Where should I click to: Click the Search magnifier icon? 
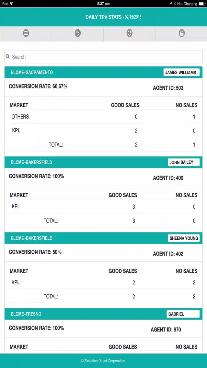click(8, 57)
